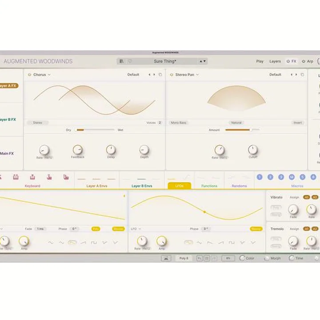
Task: Toggle the Chorus Stereo switch
Action: [37, 123]
